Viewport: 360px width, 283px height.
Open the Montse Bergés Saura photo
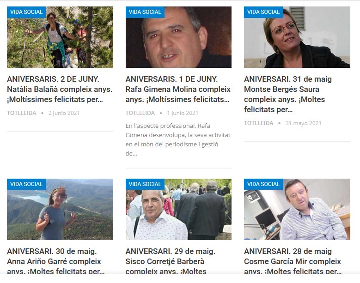(x=297, y=37)
